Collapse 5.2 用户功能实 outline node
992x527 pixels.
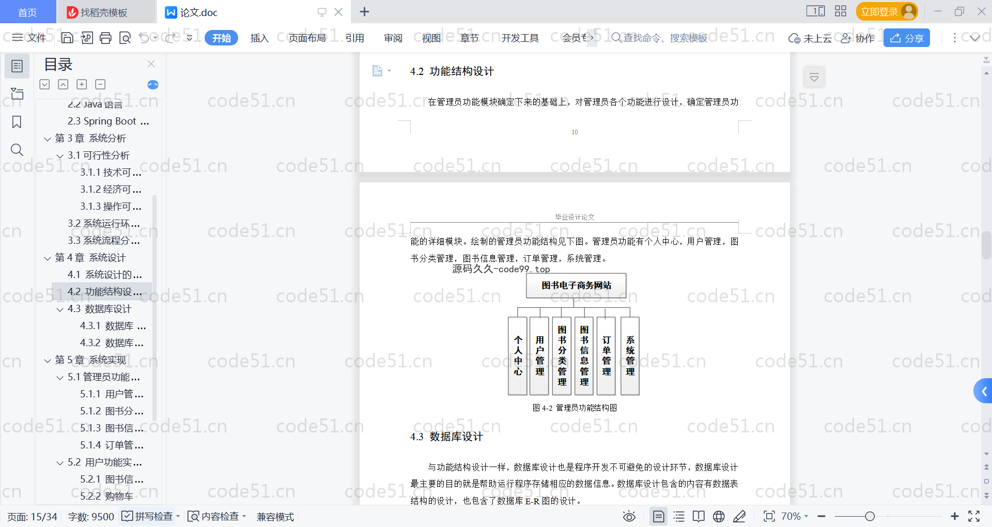pos(60,462)
